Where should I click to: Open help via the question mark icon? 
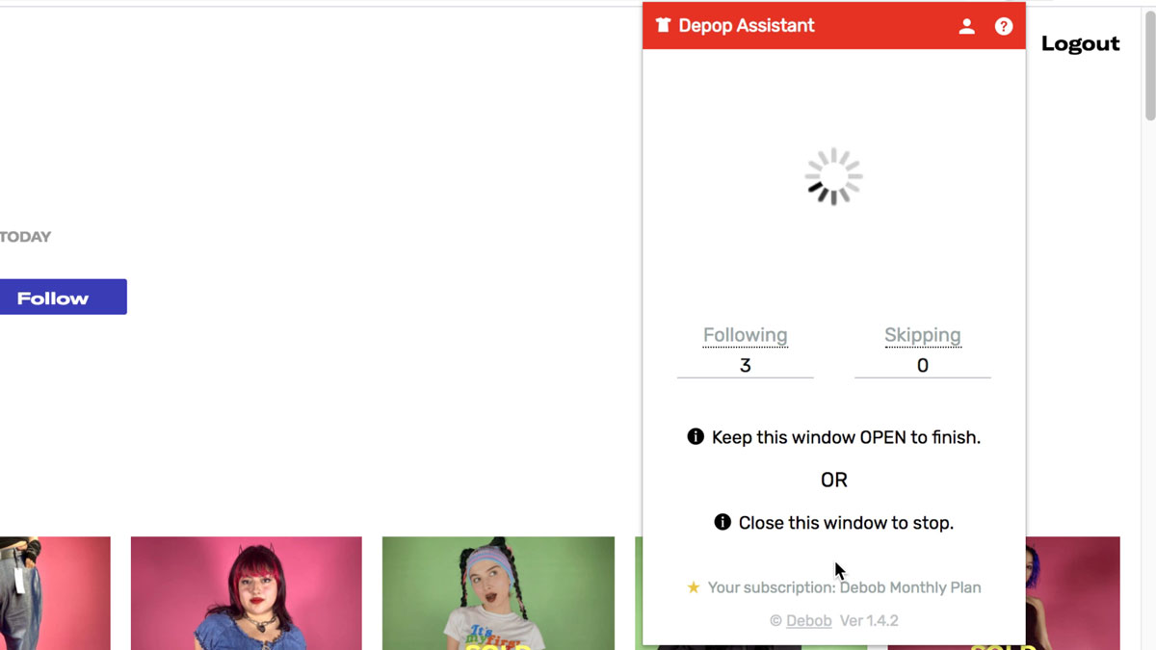1004,27
